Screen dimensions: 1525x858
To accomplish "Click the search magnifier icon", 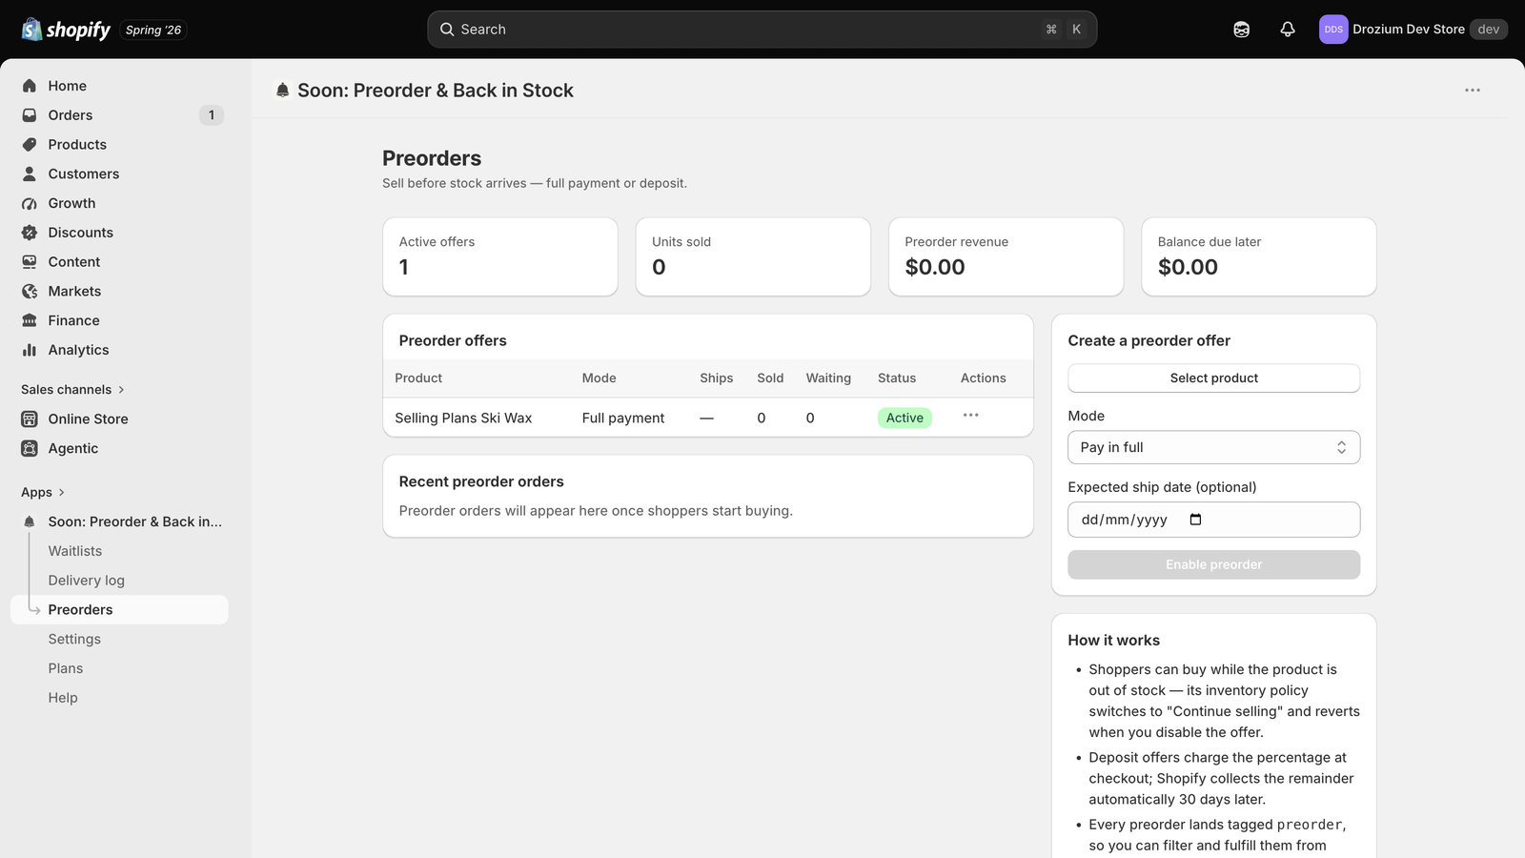I will point(446,30).
